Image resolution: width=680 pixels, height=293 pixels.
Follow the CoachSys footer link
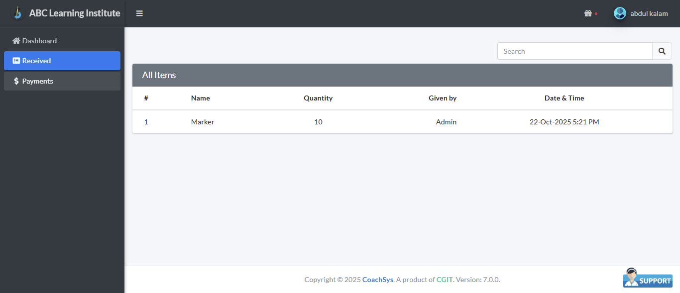tap(378, 280)
